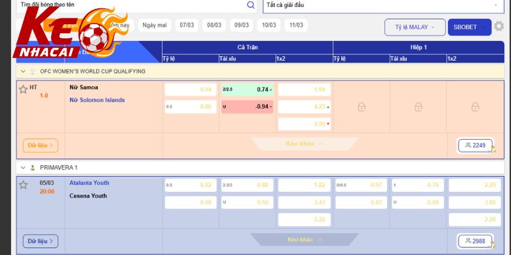The image size is (511, 255).
Task: Open the Tỷ lệ MALAY dropdown
Action: (415, 27)
